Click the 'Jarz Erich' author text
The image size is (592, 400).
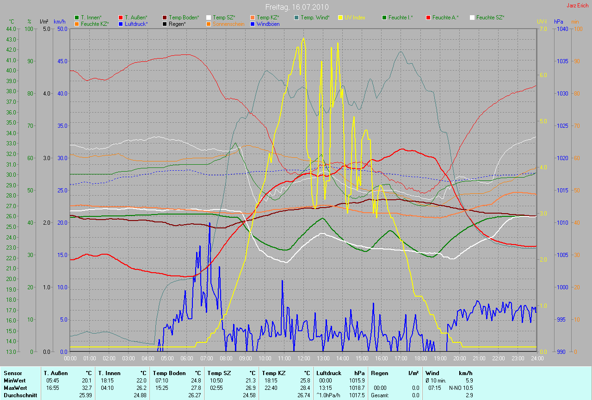click(x=578, y=6)
